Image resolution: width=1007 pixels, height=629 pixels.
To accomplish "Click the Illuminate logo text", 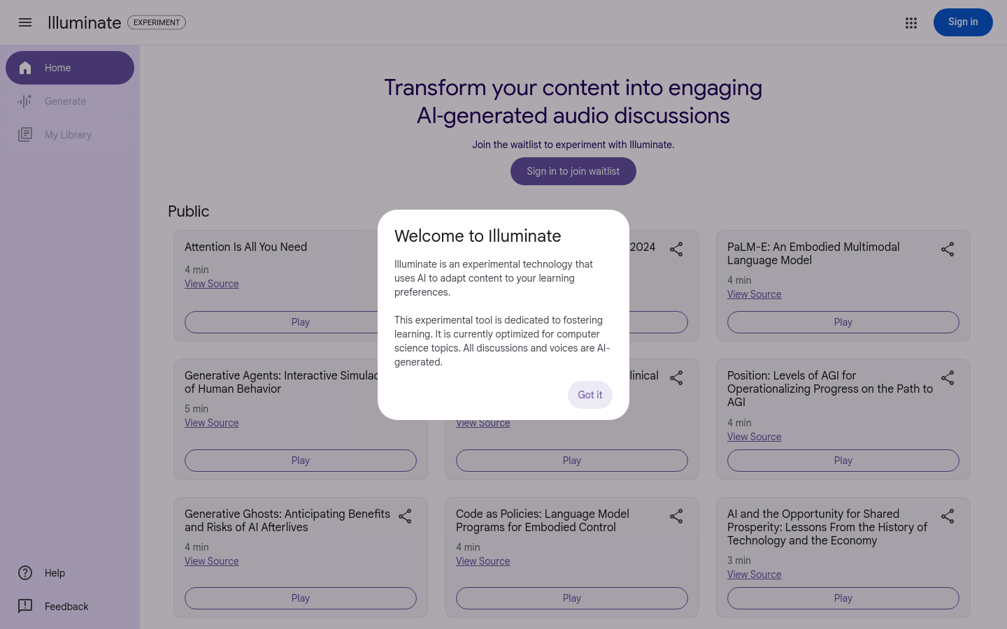I will point(84,22).
